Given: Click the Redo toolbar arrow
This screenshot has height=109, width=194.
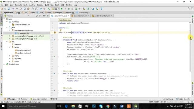Looking at the screenshot, I should coord(17,9).
